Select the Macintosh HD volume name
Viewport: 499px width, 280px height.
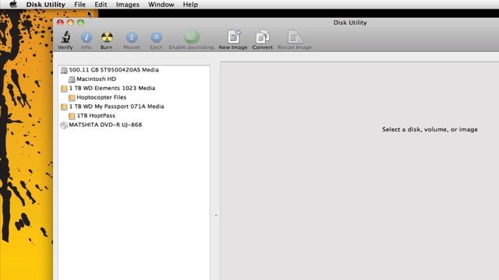pos(97,79)
